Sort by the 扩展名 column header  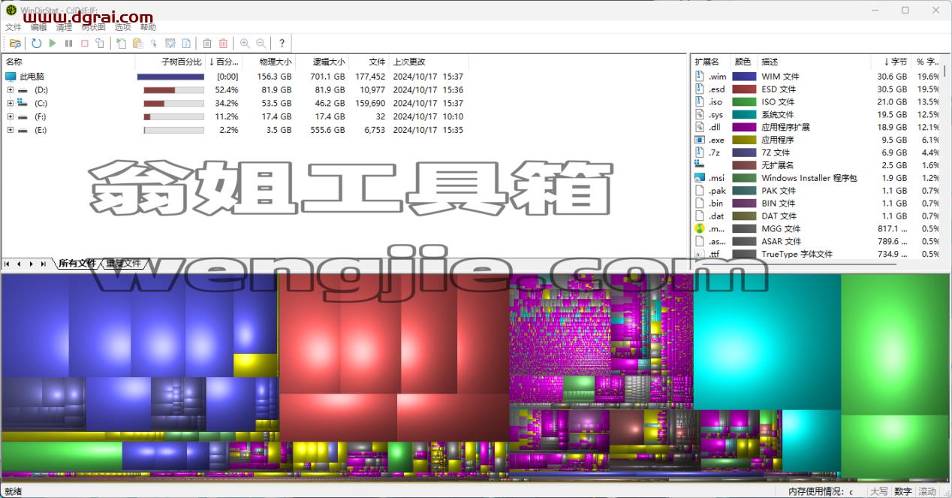pos(710,62)
